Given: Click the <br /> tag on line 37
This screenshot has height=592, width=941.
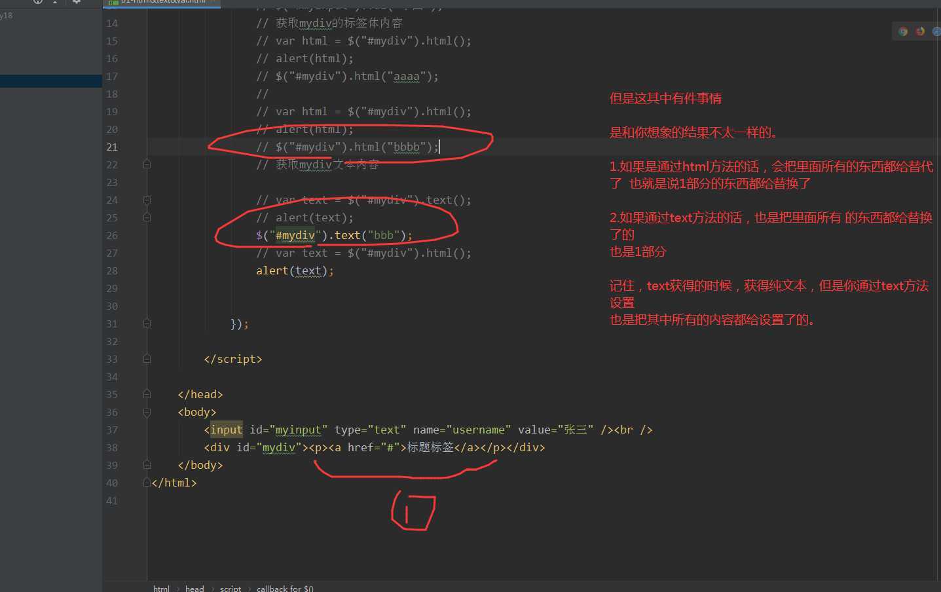Looking at the screenshot, I should coord(633,430).
